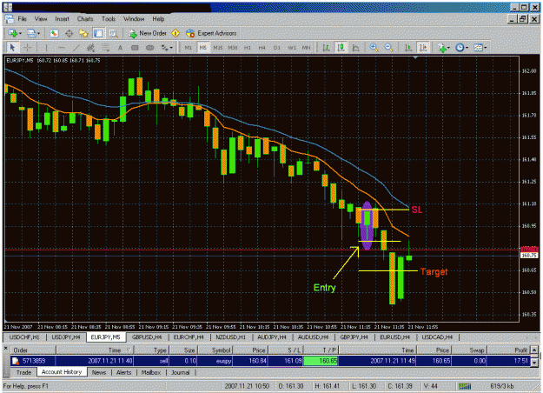Screen dimensions: 543x393
Task: Click the New Chart icon
Action: (x=13, y=33)
